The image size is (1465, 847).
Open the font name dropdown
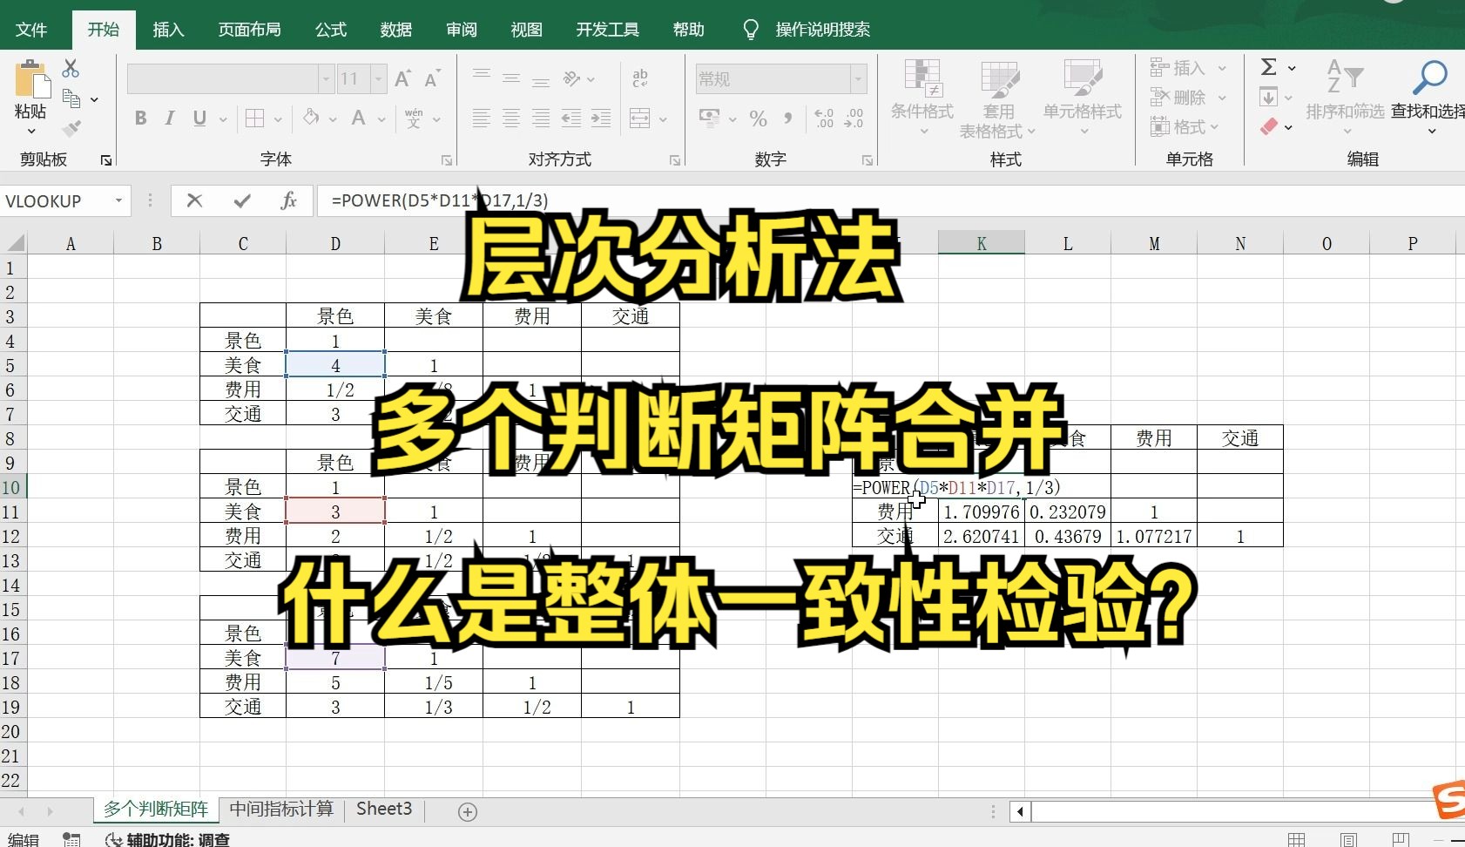coord(326,79)
